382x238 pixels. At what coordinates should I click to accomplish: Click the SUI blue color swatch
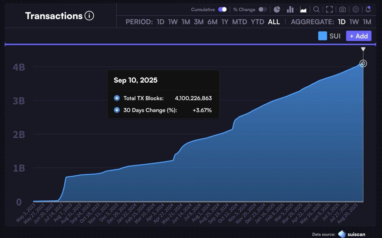click(323, 36)
